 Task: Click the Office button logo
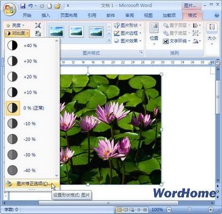point(10,9)
